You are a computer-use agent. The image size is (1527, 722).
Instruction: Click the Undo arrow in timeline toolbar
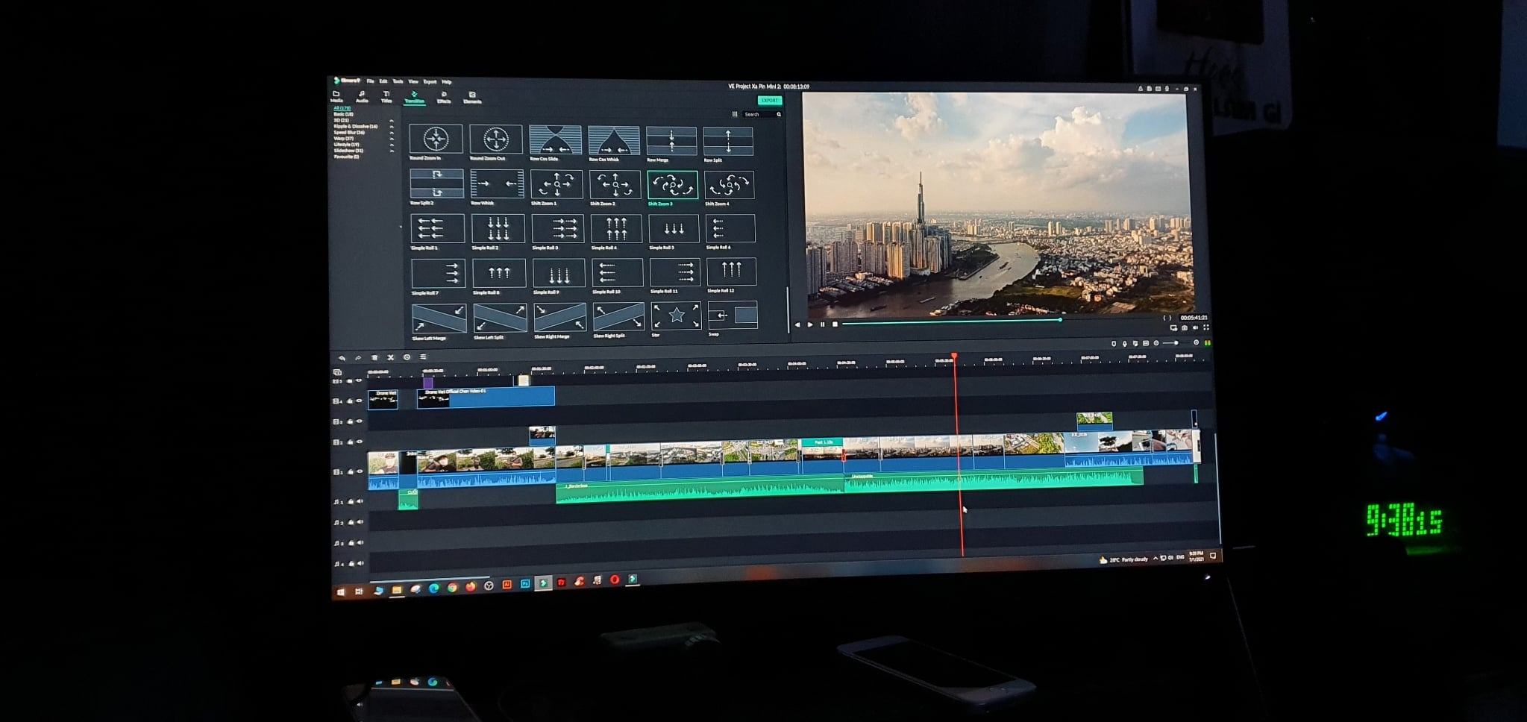tap(342, 358)
